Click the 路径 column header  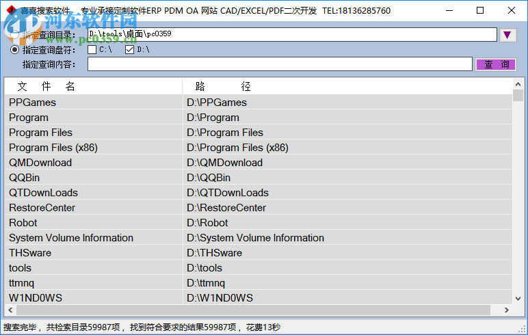pos(347,86)
